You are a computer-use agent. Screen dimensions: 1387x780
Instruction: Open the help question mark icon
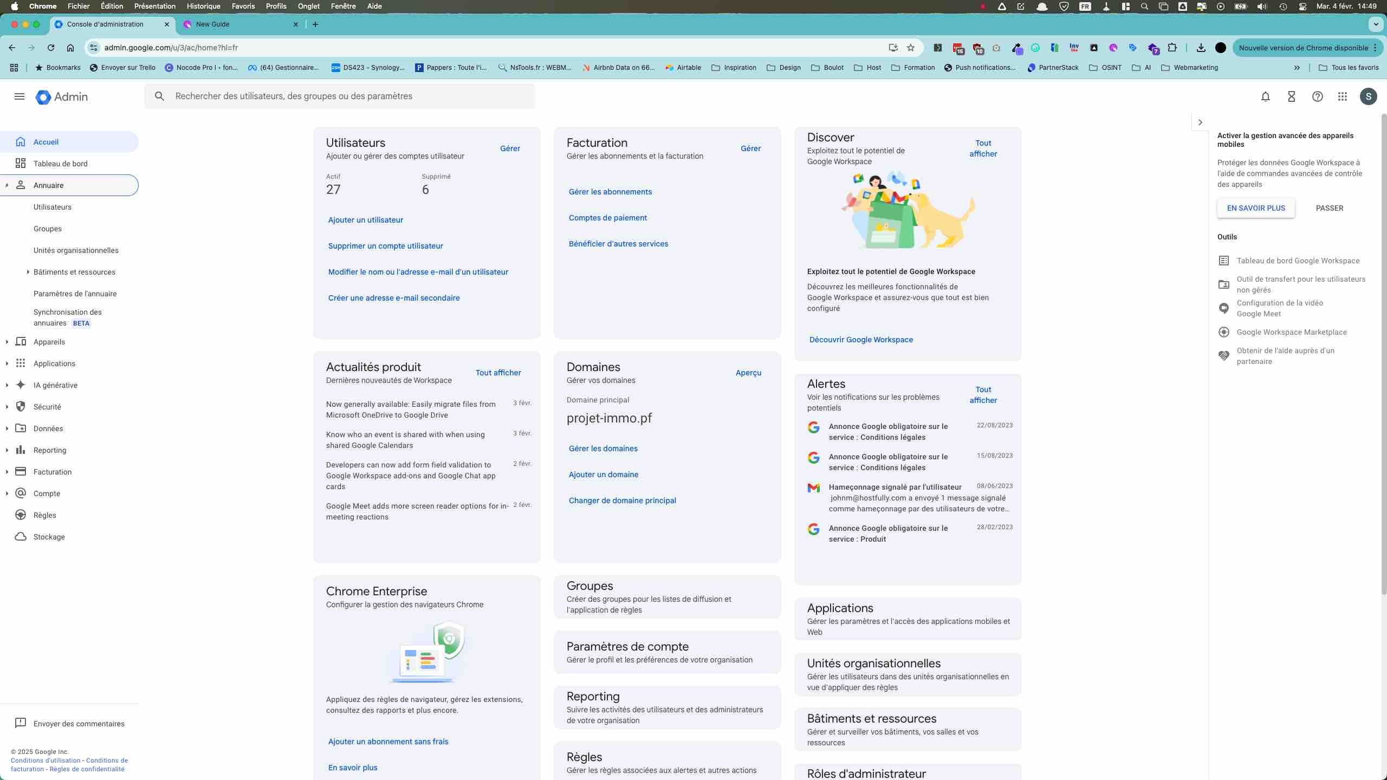click(x=1317, y=96)
